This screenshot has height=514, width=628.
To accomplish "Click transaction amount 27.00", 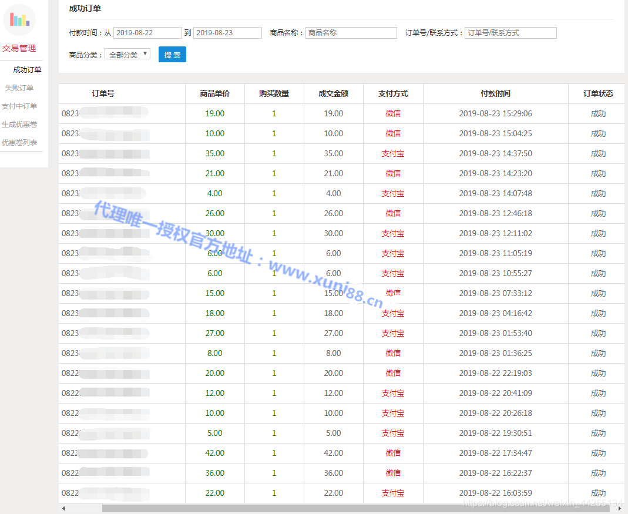I will [x=333, y=333].
